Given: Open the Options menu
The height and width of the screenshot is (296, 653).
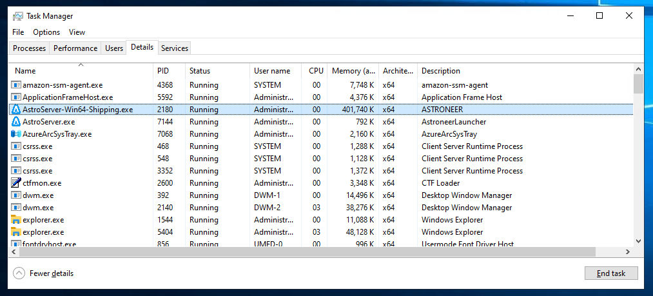Looking at the screenshot, I should [x=46, y=32].
